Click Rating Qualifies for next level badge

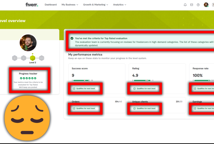145,89
